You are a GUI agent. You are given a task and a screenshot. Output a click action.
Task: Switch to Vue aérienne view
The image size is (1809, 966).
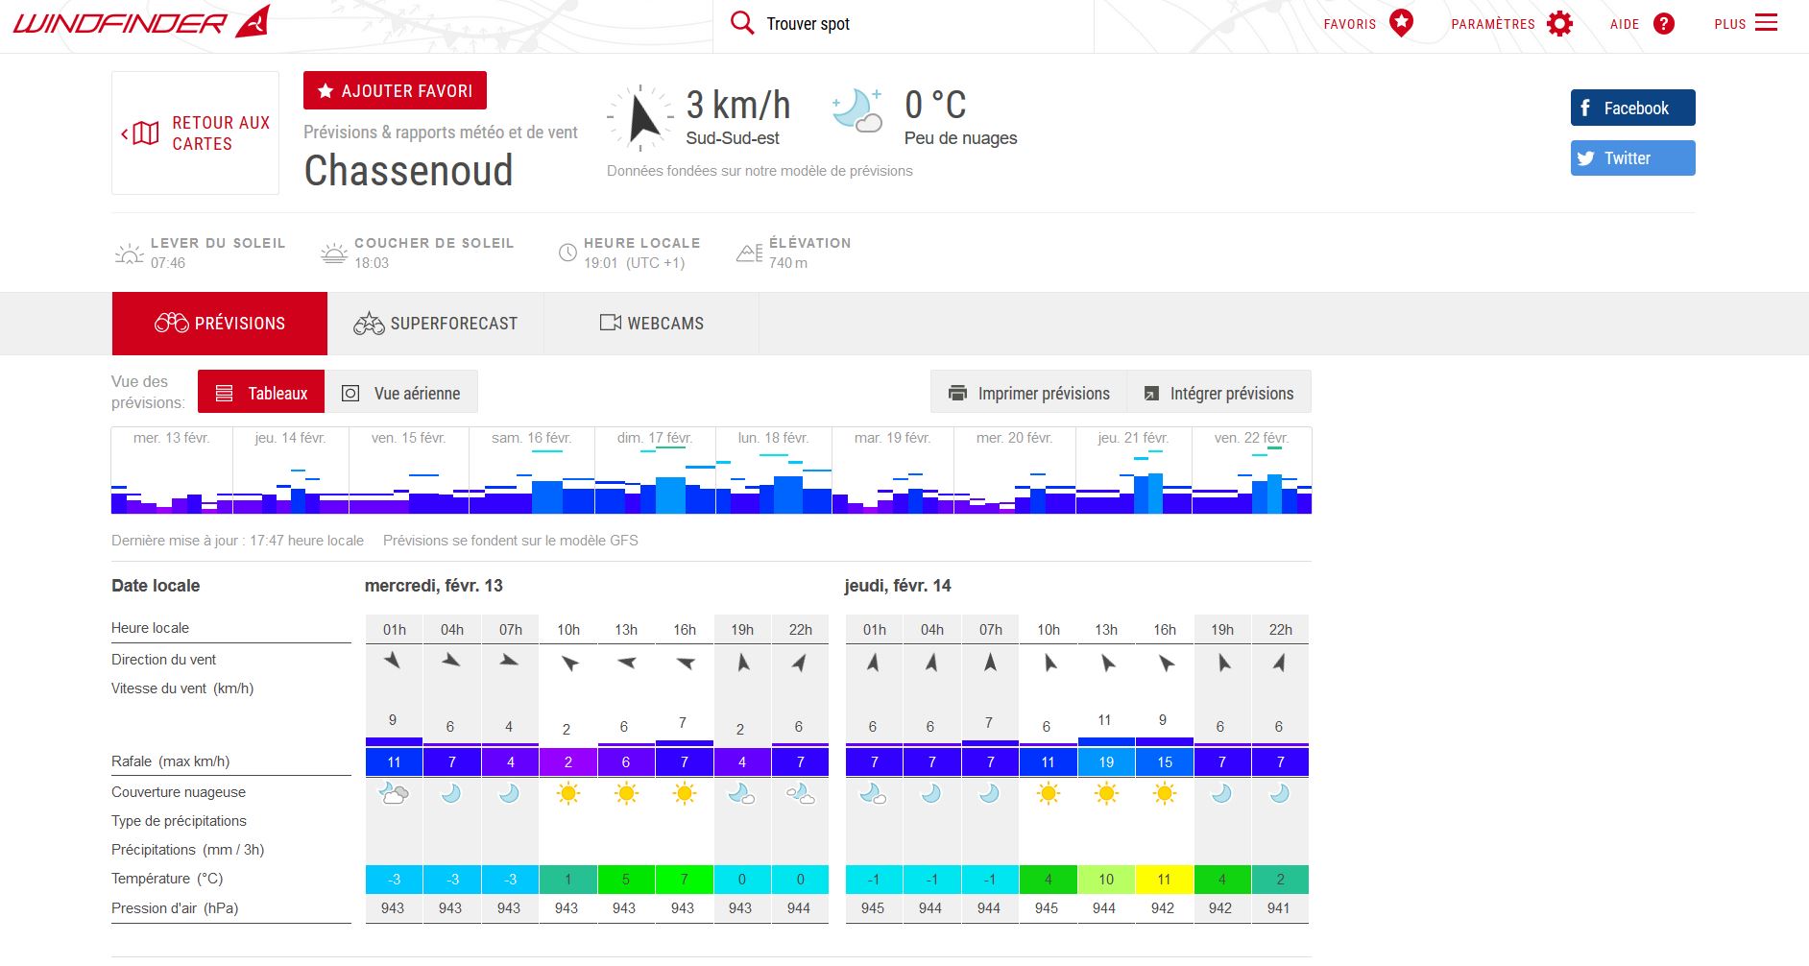coord(401,393)
